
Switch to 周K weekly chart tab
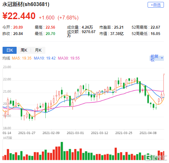(24, 50)
